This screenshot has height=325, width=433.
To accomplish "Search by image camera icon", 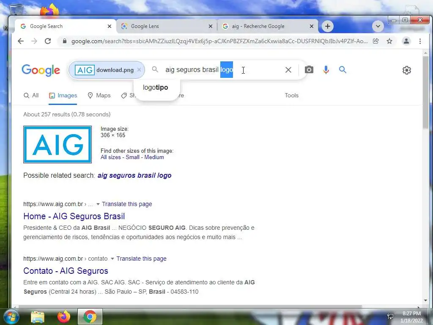I will click(309, 70).
